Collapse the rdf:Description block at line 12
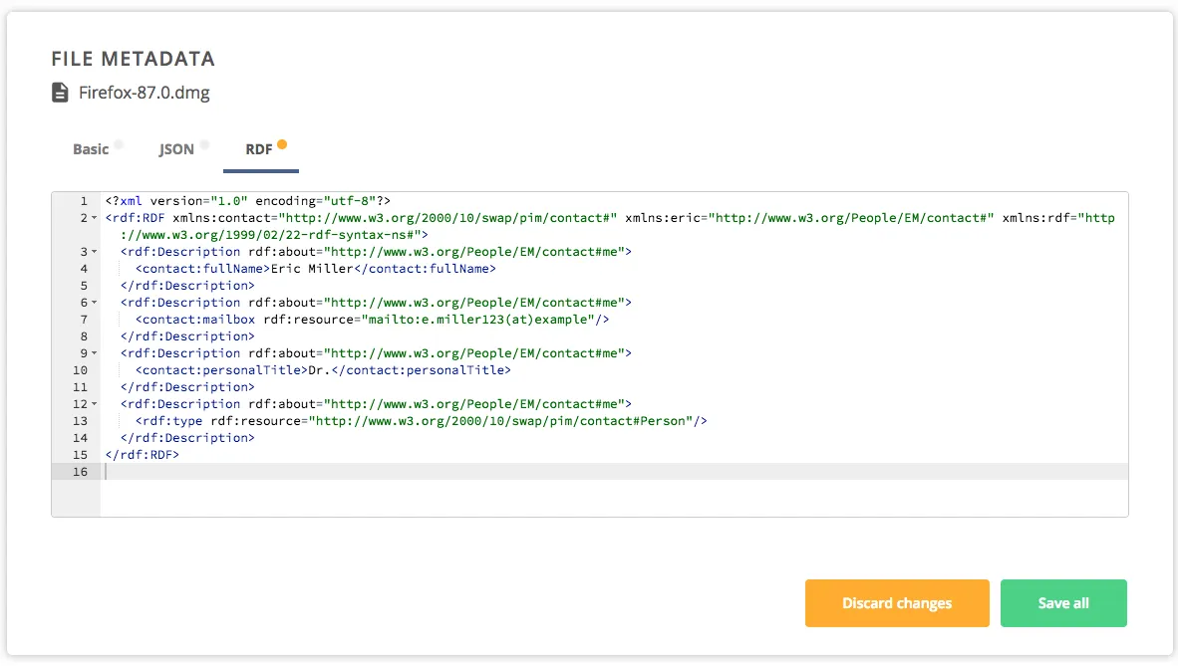Image resolution: width=1178 pixels, height=666 pixels. coord(94,404)
